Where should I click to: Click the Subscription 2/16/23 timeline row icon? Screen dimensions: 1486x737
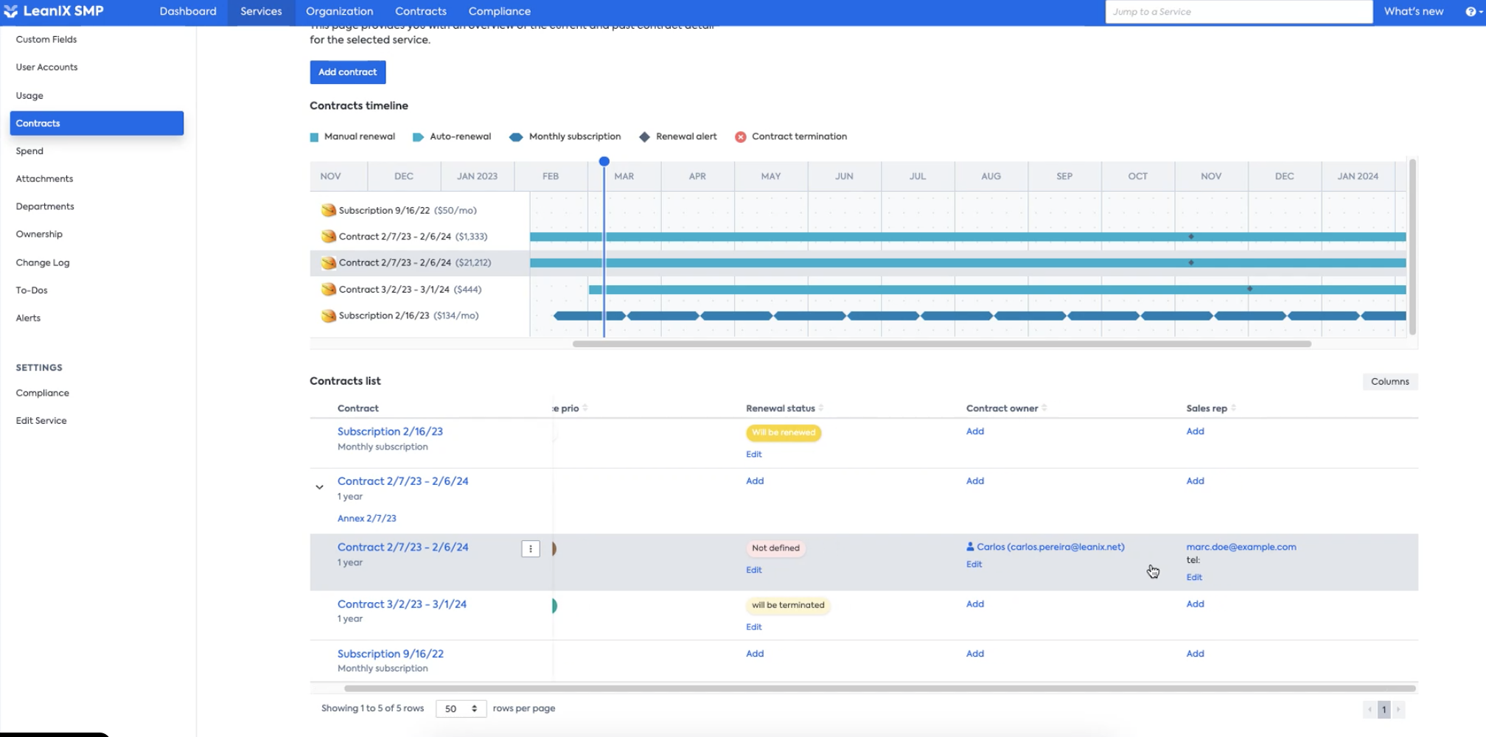click(328, 316)
